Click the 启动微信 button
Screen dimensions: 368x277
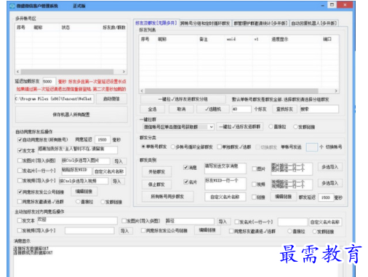[111, 99]
